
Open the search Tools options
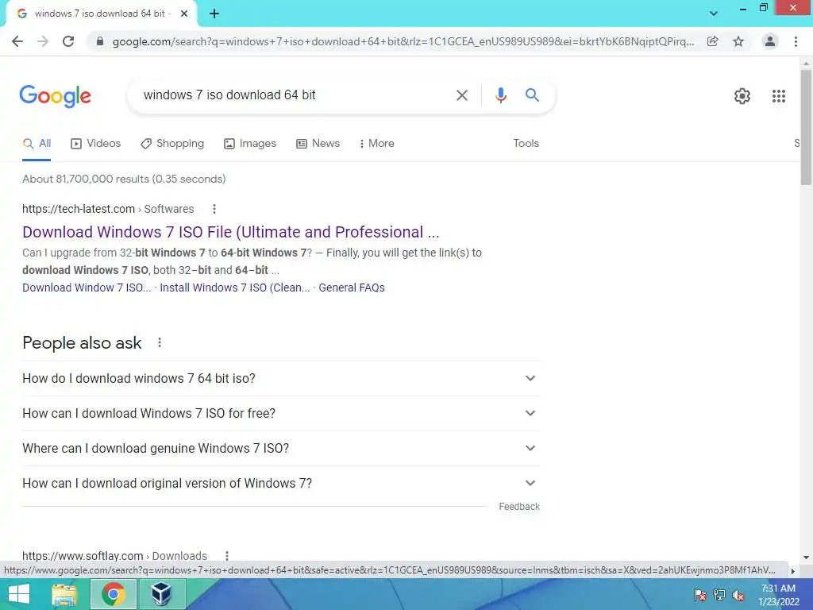(526, 144)
